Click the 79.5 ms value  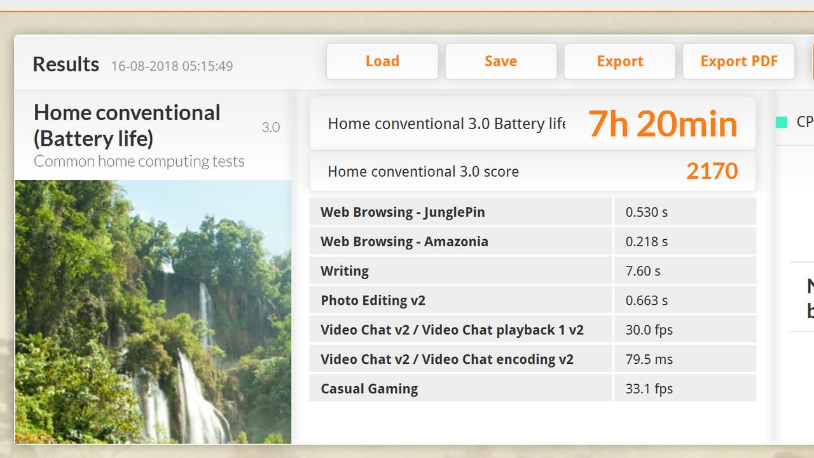pyautogui.click(x=649, y=359)
